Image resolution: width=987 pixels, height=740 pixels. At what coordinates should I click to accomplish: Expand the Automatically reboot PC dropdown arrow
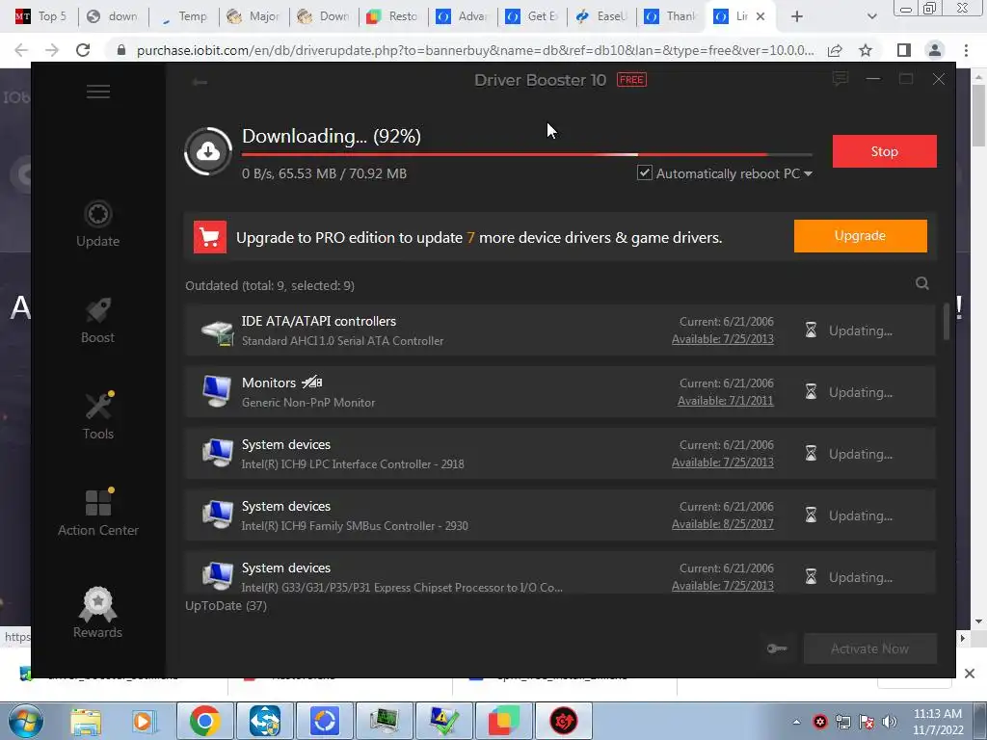[809, 173]
